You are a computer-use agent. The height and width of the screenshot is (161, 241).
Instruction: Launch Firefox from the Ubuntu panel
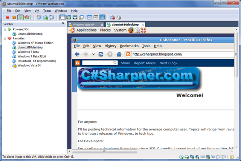click(131, 30)
